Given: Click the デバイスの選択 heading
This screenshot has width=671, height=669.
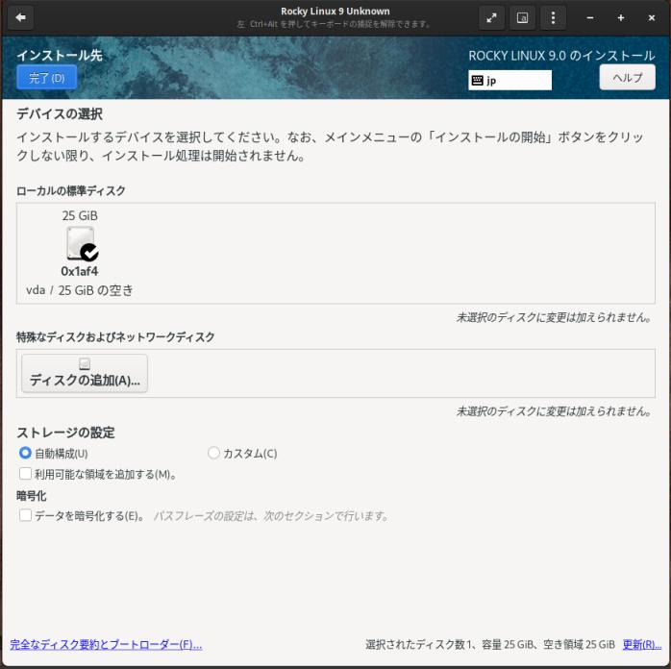Looking at the screenshot, I should [60, 114].
